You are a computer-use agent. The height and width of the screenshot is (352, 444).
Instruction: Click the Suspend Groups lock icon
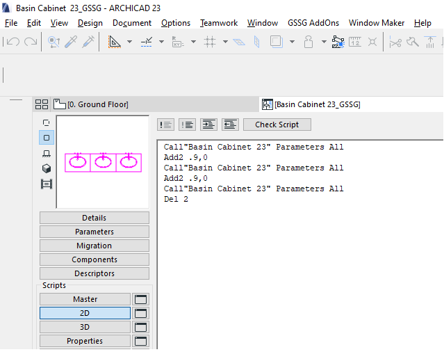(309, 42)
